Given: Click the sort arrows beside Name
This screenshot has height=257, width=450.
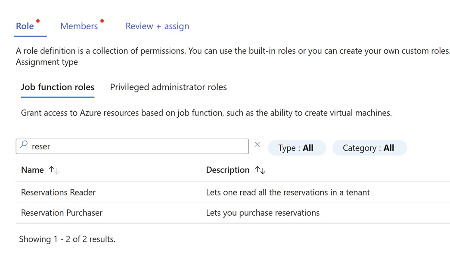Looking at the screenshot, I should (x=54, y=170).
